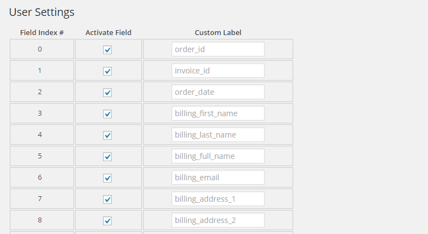This screenshot has width=428, height=234.
Task: Toggle the billing_last_name activate checkbox
Action: [107, 135]
